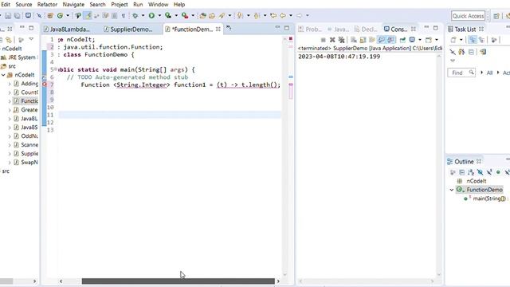510x287 pixels.
Task: Click the editor horizontal scrollbar thumb
Action: [x=178, y=281]
